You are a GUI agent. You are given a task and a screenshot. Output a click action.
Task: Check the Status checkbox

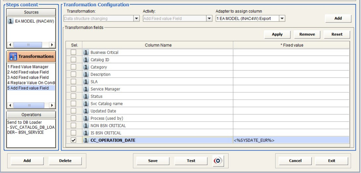pos(74,96)
